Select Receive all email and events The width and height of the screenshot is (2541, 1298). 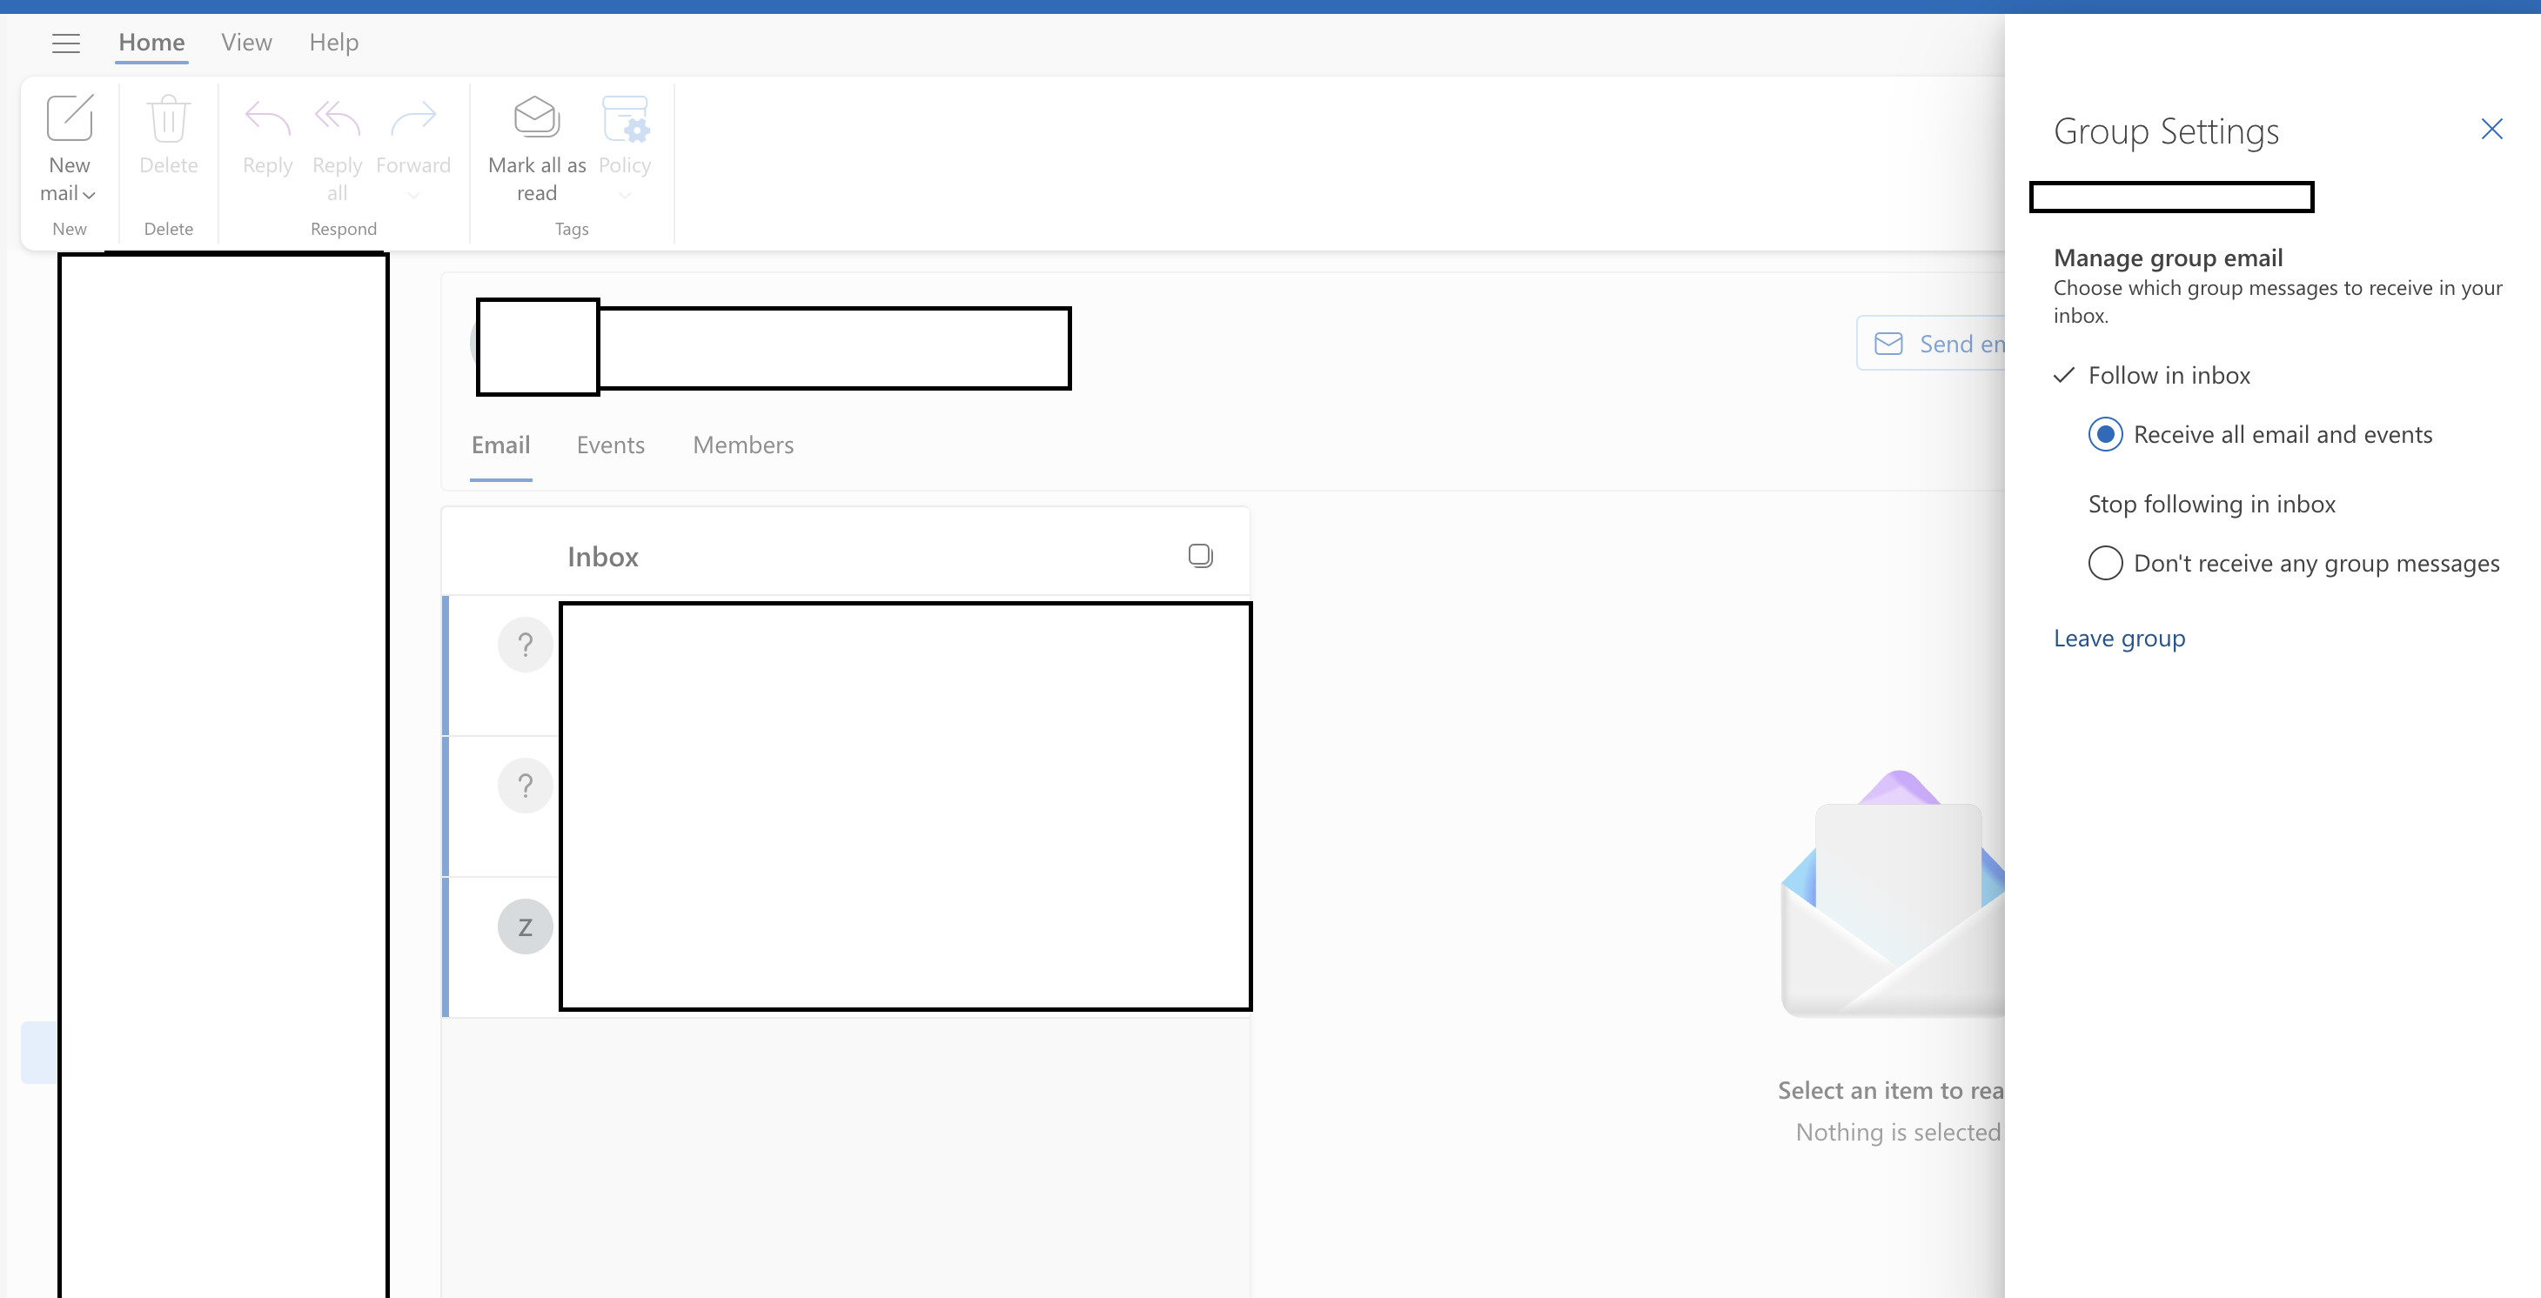(x=2105, y=435)
